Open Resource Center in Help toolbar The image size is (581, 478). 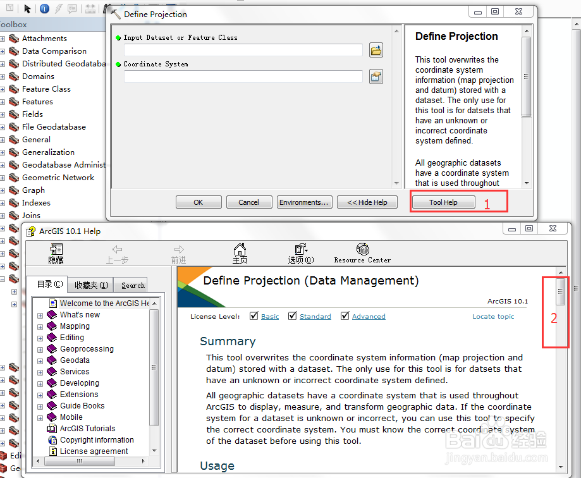[x=362, y=254]
